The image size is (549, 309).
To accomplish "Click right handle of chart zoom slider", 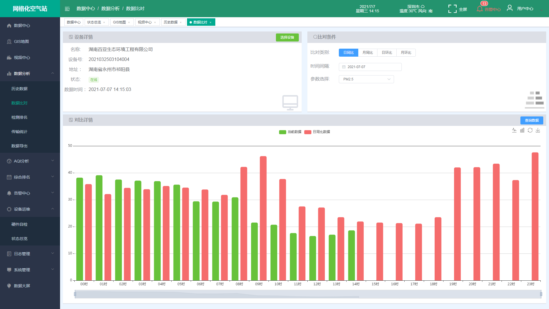I will click(541, 294).
